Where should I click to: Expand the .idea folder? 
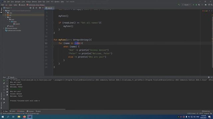click(x=6, y=13)
